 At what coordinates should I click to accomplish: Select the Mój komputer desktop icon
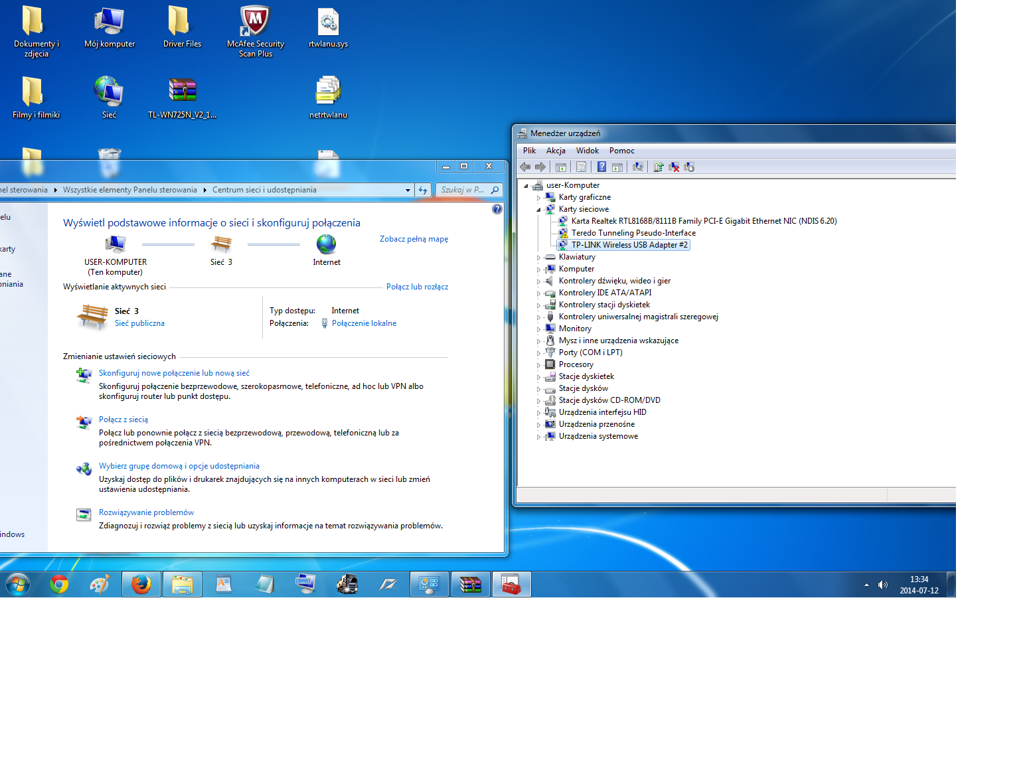[x=110, y=27]
